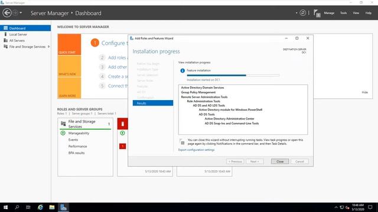Image resolution: width=378 pixels, height=212 pixels.
Task: Click the red server icon on second tile
Action: click(122, 124)
